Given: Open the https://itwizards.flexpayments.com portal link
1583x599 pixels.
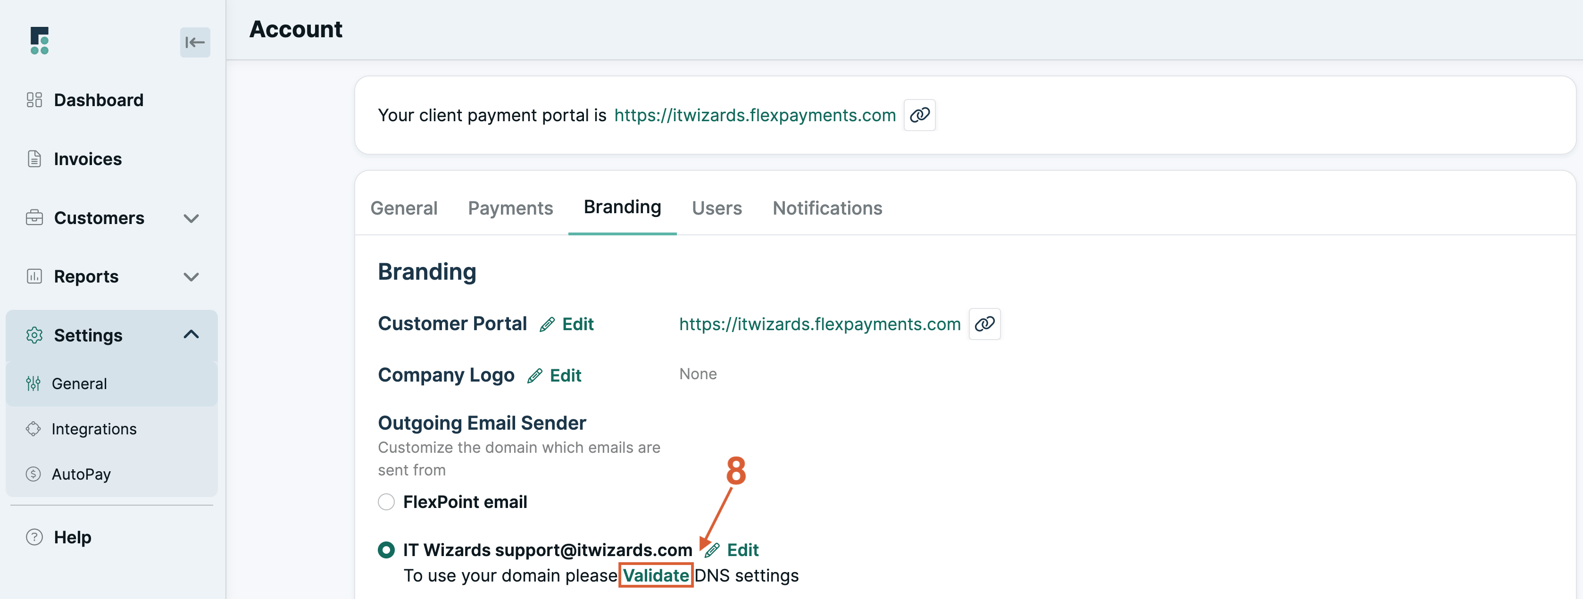Looking at the screenshot, I should click(x=755, y=115).
